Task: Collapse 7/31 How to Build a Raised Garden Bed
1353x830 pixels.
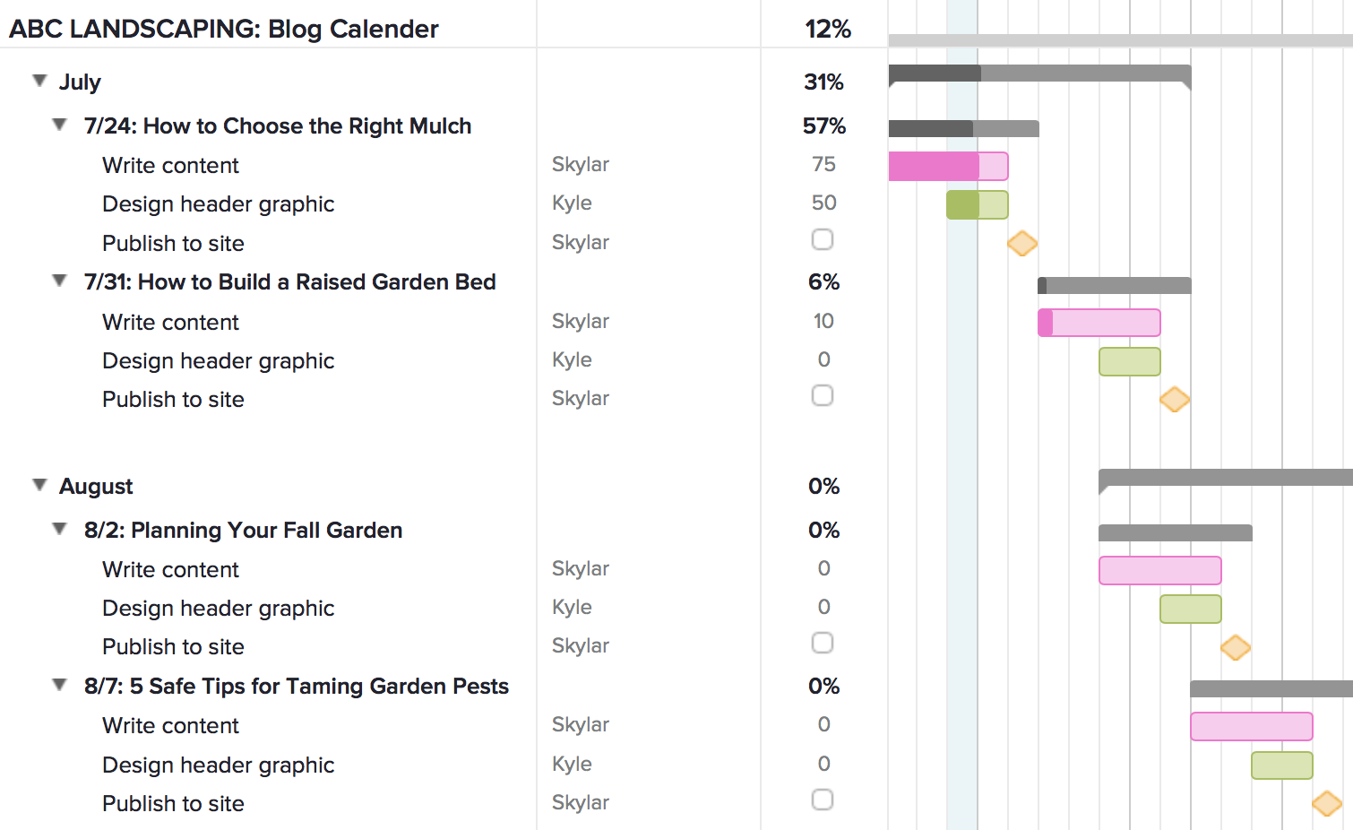Action: pos(60,281)
